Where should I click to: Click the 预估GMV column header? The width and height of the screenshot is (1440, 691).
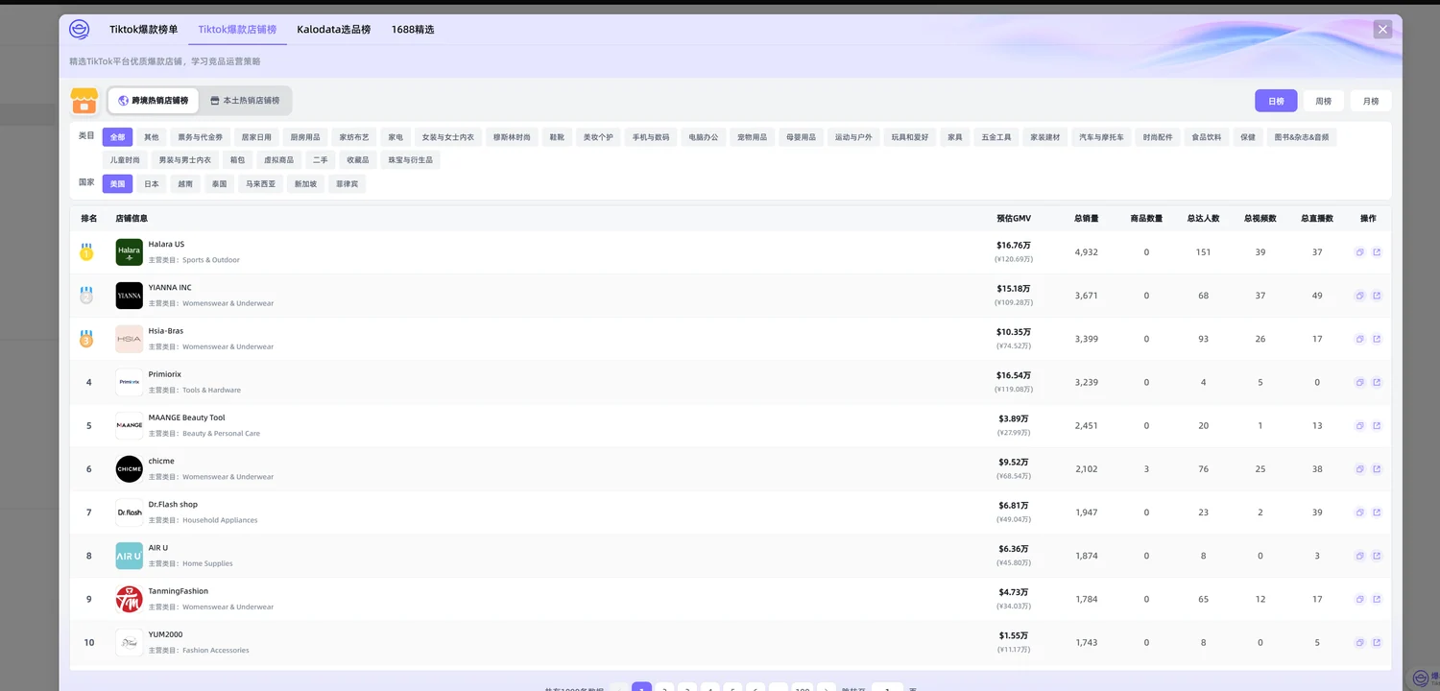pos(1014,219)
